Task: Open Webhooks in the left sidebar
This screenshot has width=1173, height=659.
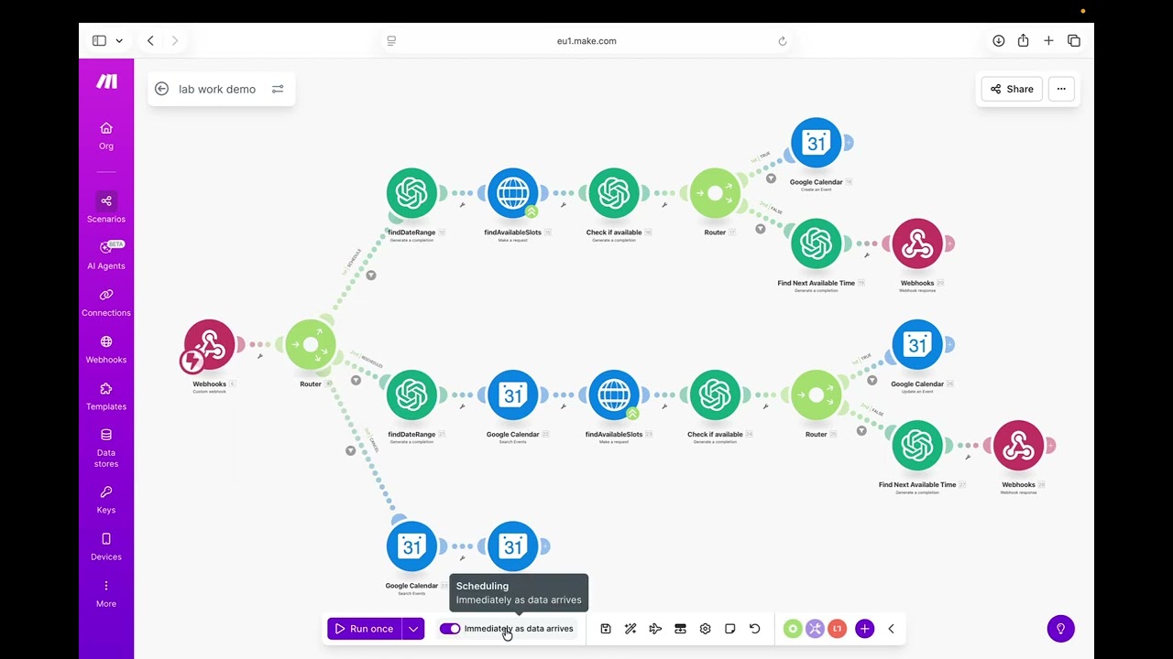Action: (106, 349)
